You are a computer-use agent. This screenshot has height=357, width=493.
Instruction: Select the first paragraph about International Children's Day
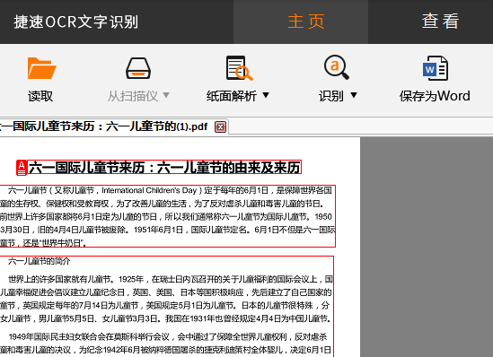[168, 216]
